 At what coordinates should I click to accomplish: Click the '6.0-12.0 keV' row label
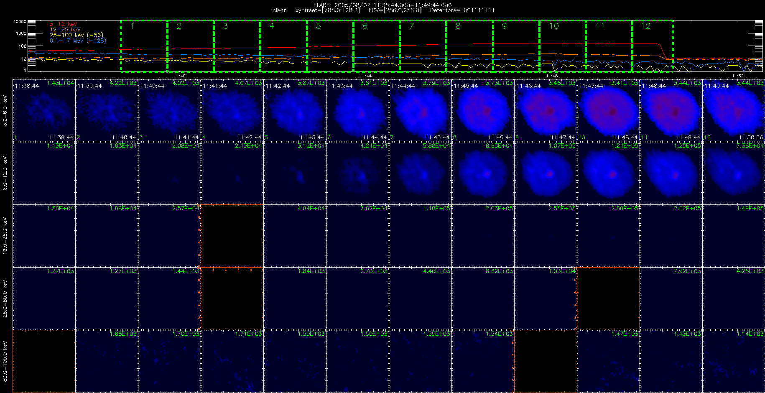pyautogui.click(x=5, y=173)
